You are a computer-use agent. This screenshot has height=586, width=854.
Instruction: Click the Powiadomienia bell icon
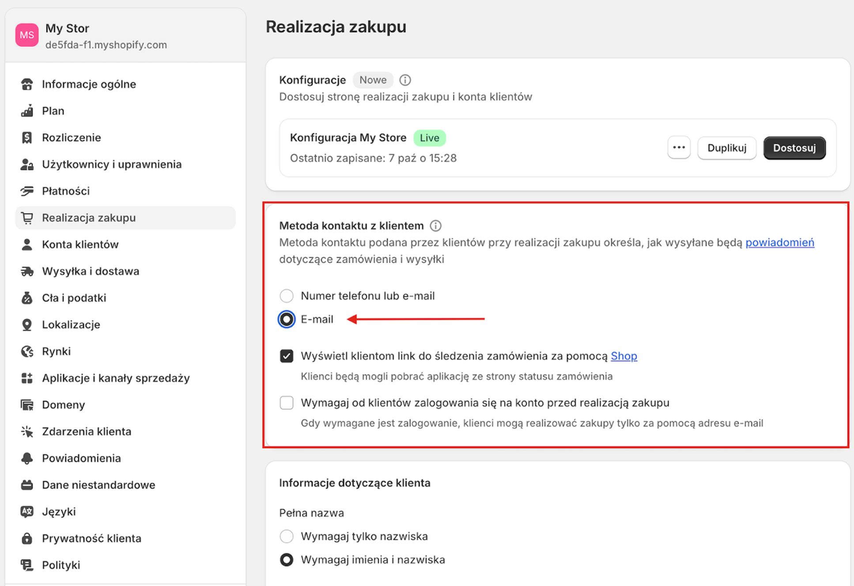click(27, 458)
